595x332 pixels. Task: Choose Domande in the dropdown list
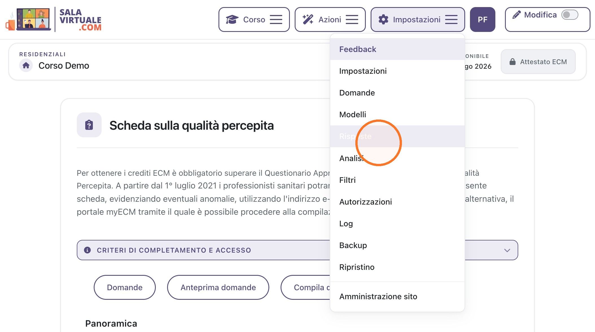tap(397, 93)
